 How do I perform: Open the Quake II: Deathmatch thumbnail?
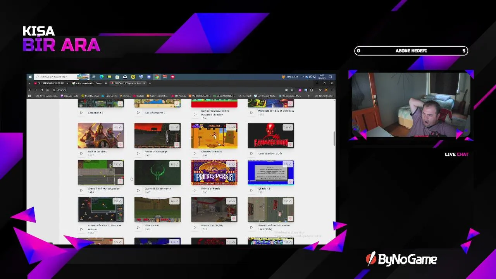coord(157,172)
